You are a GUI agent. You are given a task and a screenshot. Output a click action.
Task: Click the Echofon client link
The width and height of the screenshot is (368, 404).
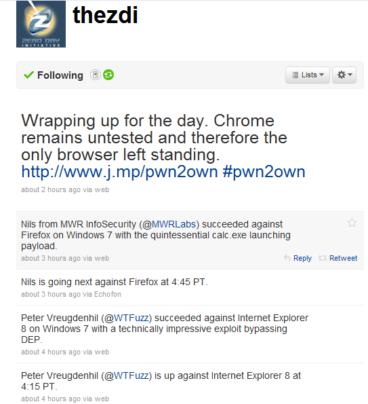pyautogui.click(x=108, y=294)
